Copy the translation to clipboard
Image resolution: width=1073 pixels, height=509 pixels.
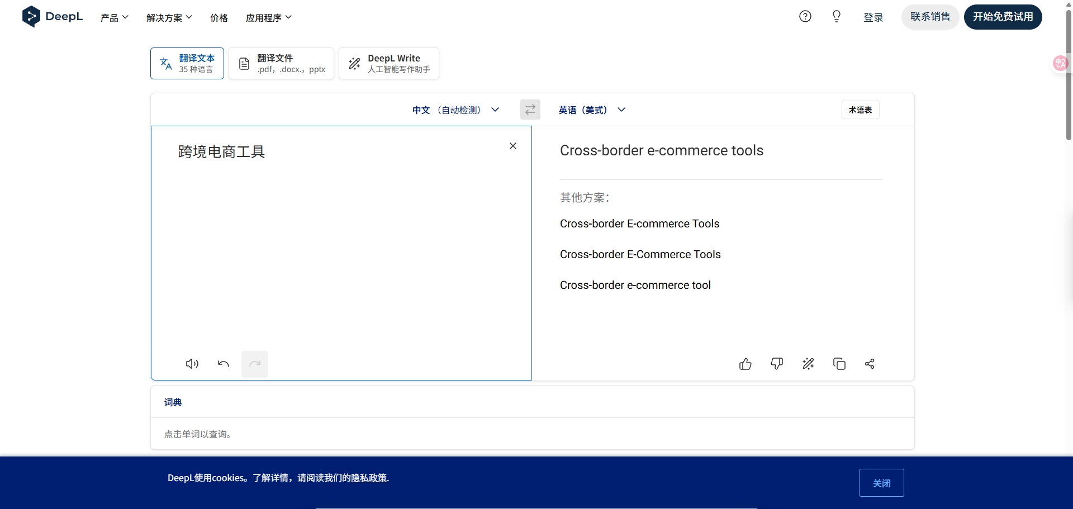839,364
